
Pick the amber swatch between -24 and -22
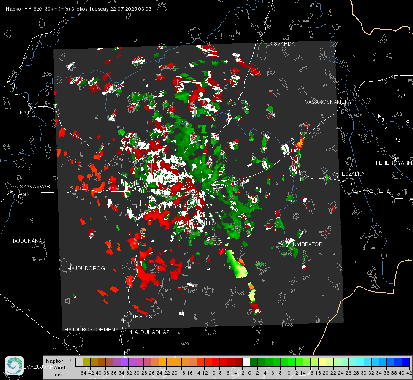[162, 363]
